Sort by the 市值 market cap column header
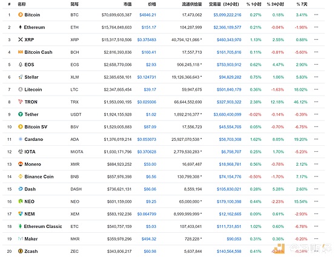The height and width of the screenshot is (257, 335). (128, 4)
